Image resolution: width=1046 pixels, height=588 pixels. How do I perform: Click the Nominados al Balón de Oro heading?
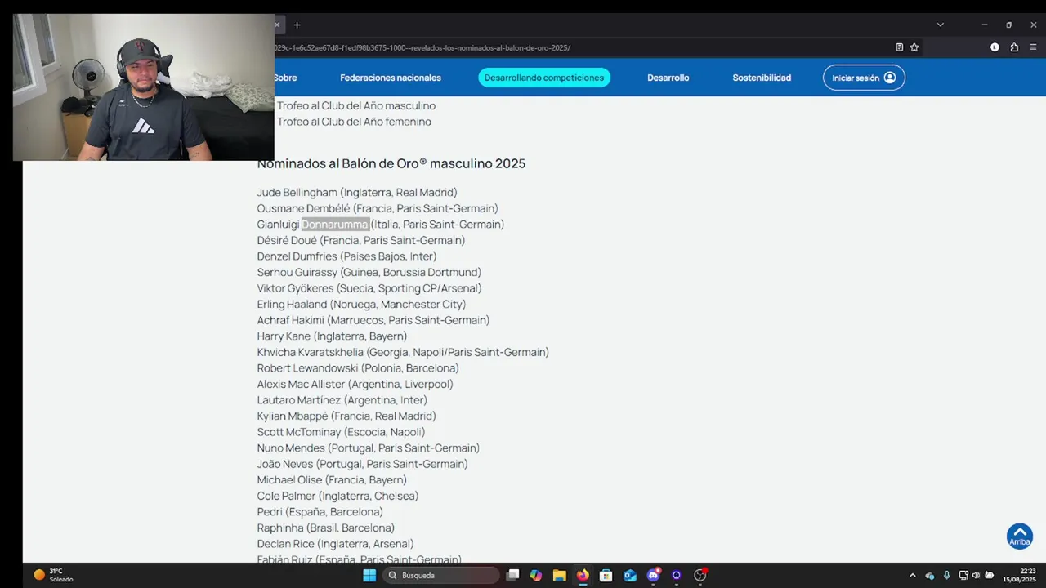391,163
